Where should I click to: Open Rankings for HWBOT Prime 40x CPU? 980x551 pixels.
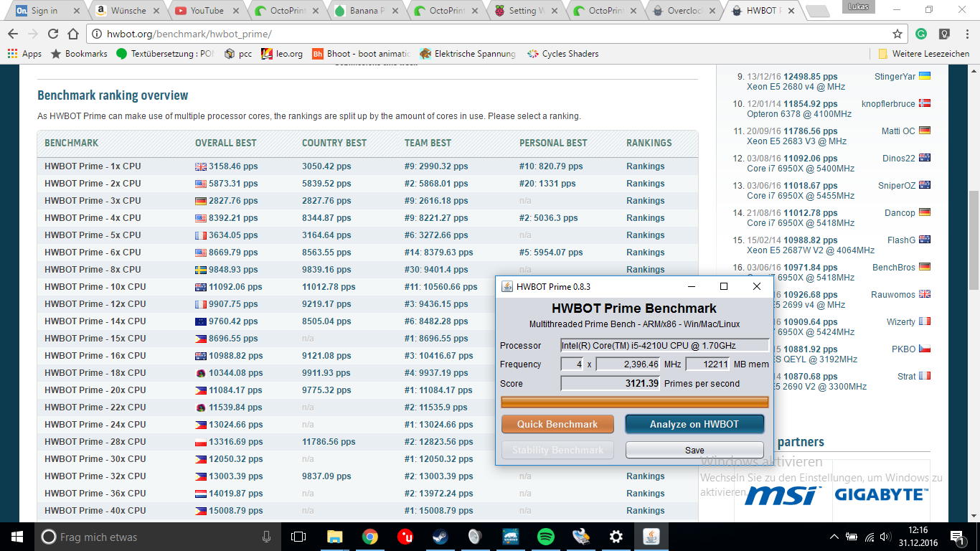[645, 511]
